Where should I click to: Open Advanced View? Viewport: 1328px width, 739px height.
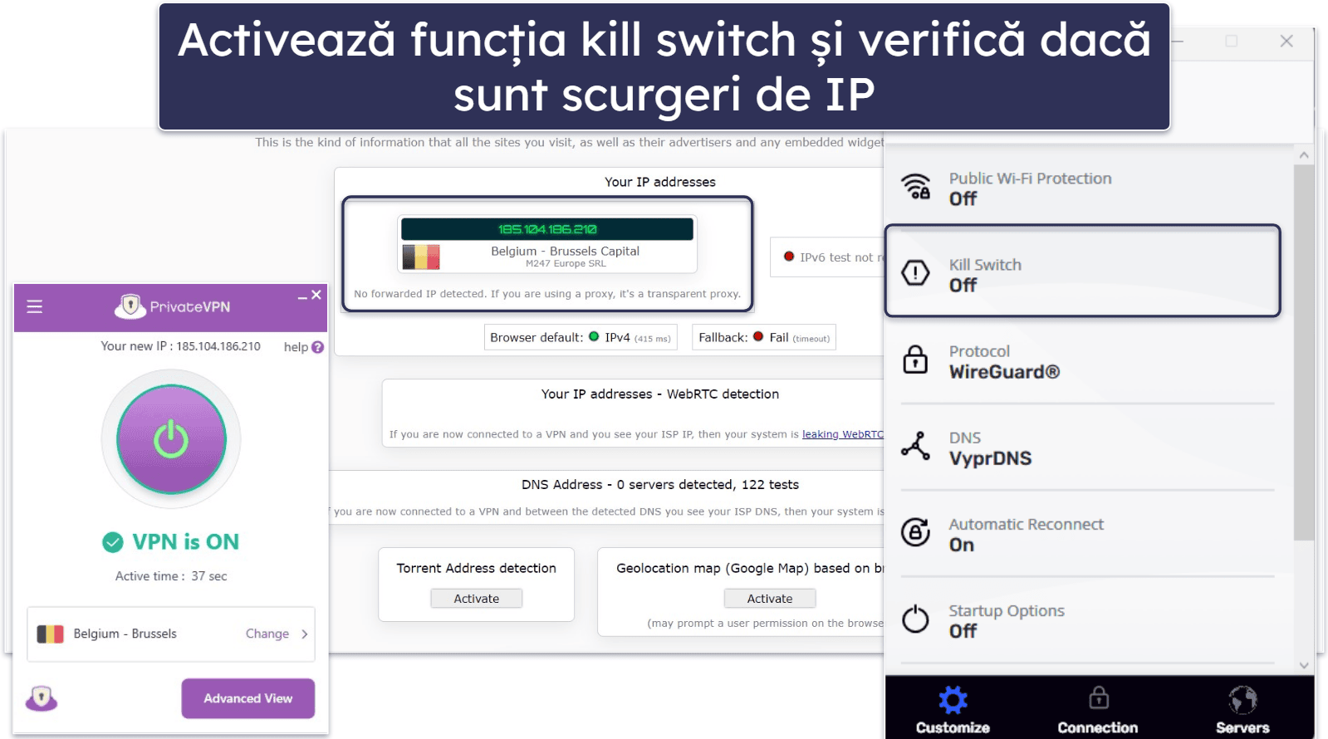pyautogui.click(x=248, y=698)
